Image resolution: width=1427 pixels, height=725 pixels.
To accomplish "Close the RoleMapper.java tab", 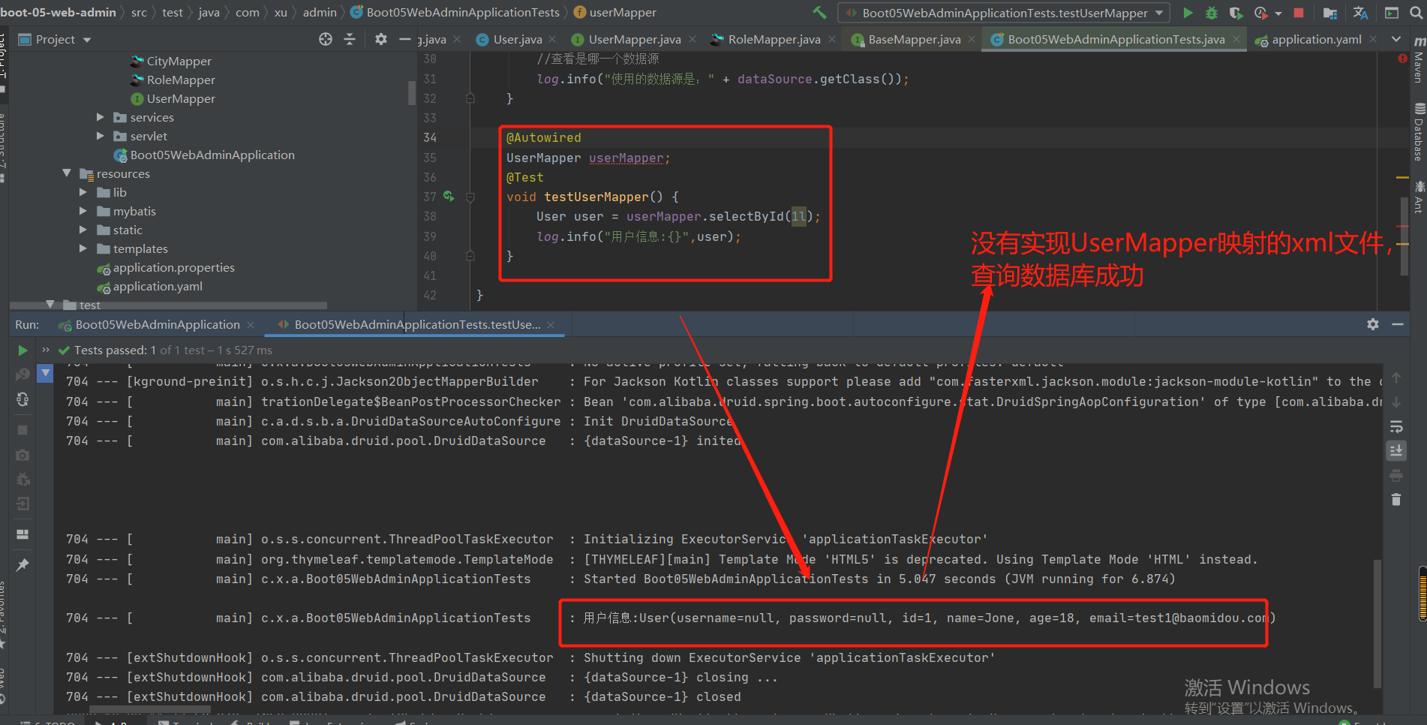I will pos(832,39).
